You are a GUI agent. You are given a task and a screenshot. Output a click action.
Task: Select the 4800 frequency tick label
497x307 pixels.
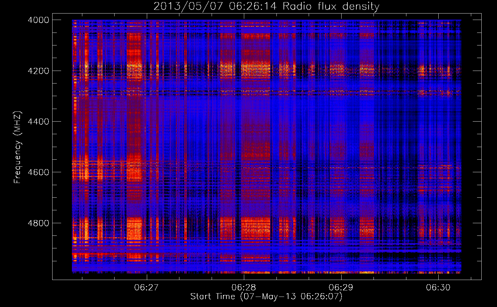coord(38,223)
